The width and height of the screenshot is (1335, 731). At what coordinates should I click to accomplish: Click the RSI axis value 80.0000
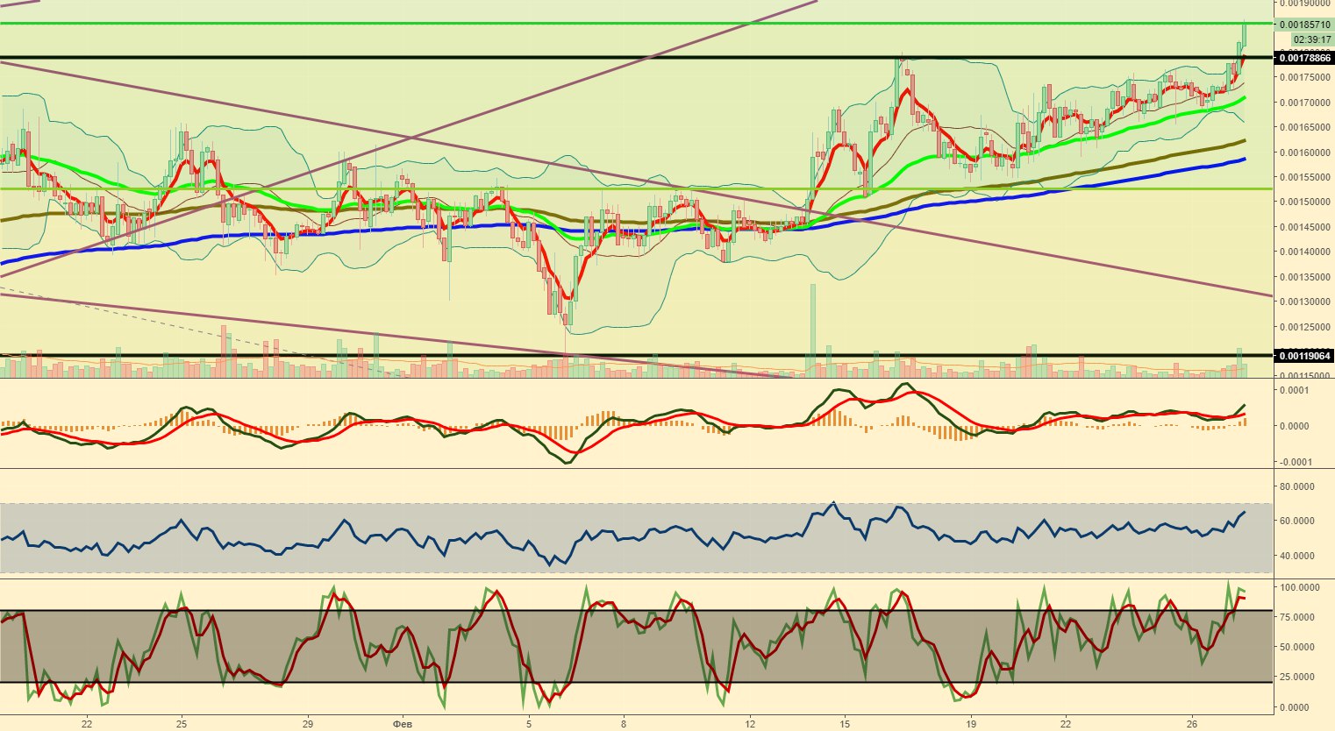pyautogui.click(x=1298, y=486)
